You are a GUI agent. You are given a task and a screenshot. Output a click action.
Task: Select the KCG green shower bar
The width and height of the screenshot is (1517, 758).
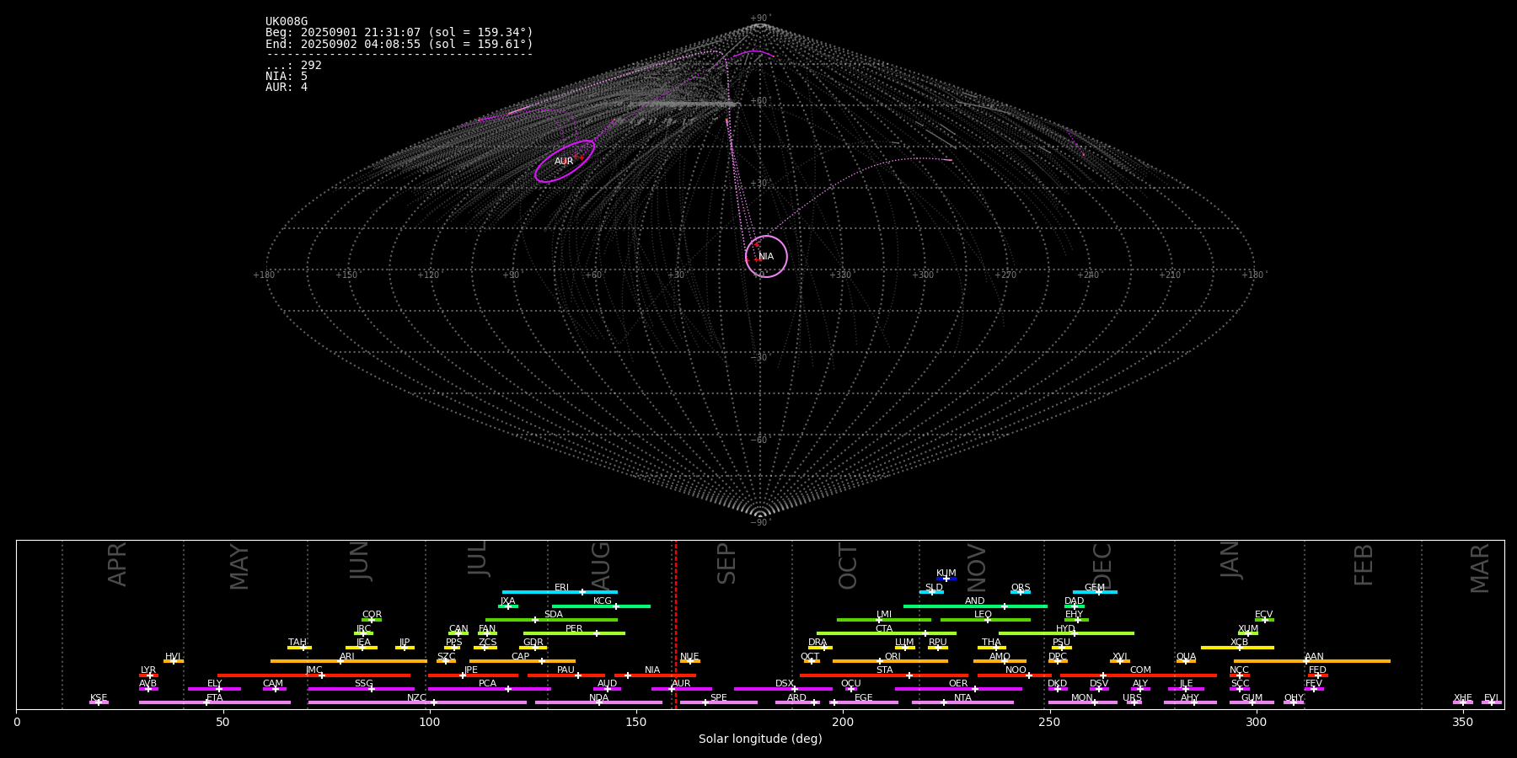pos(601,606)
